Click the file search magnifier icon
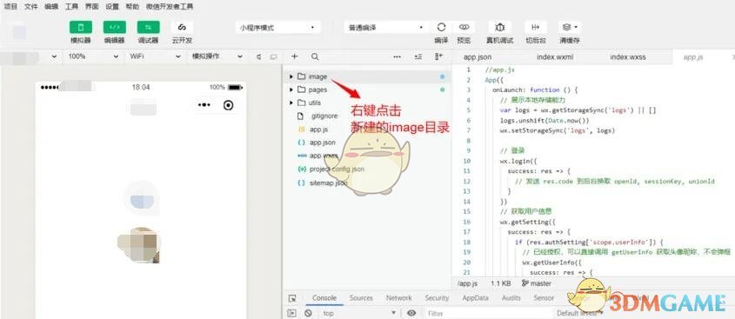 pos(315,56)
